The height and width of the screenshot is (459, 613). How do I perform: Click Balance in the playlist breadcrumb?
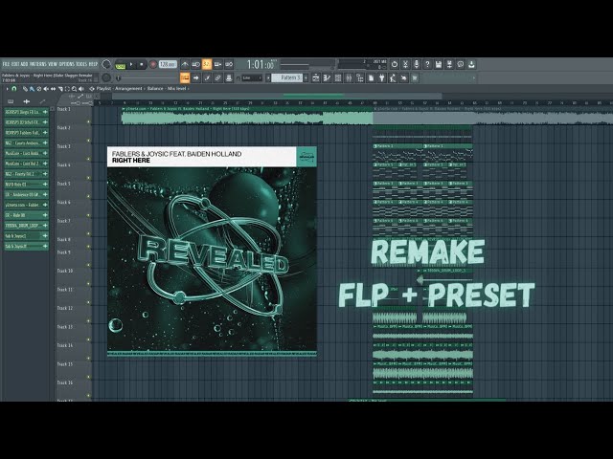tap(155, 89)
